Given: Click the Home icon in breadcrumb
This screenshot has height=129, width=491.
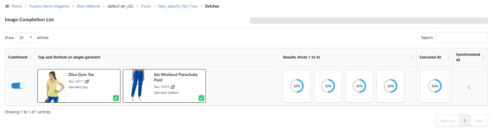Looking at the screenshot, I should pos(7,6).
